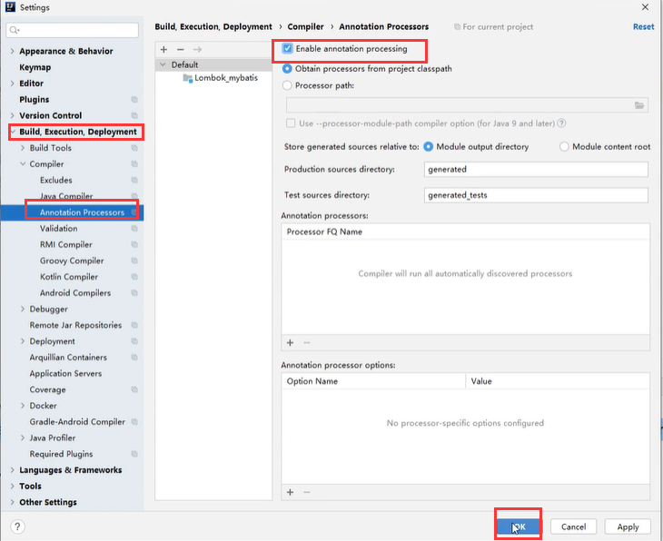This screenshot has width=663, height=541.
Task: Open the Keymap settings page
Action: coord(35,67)
